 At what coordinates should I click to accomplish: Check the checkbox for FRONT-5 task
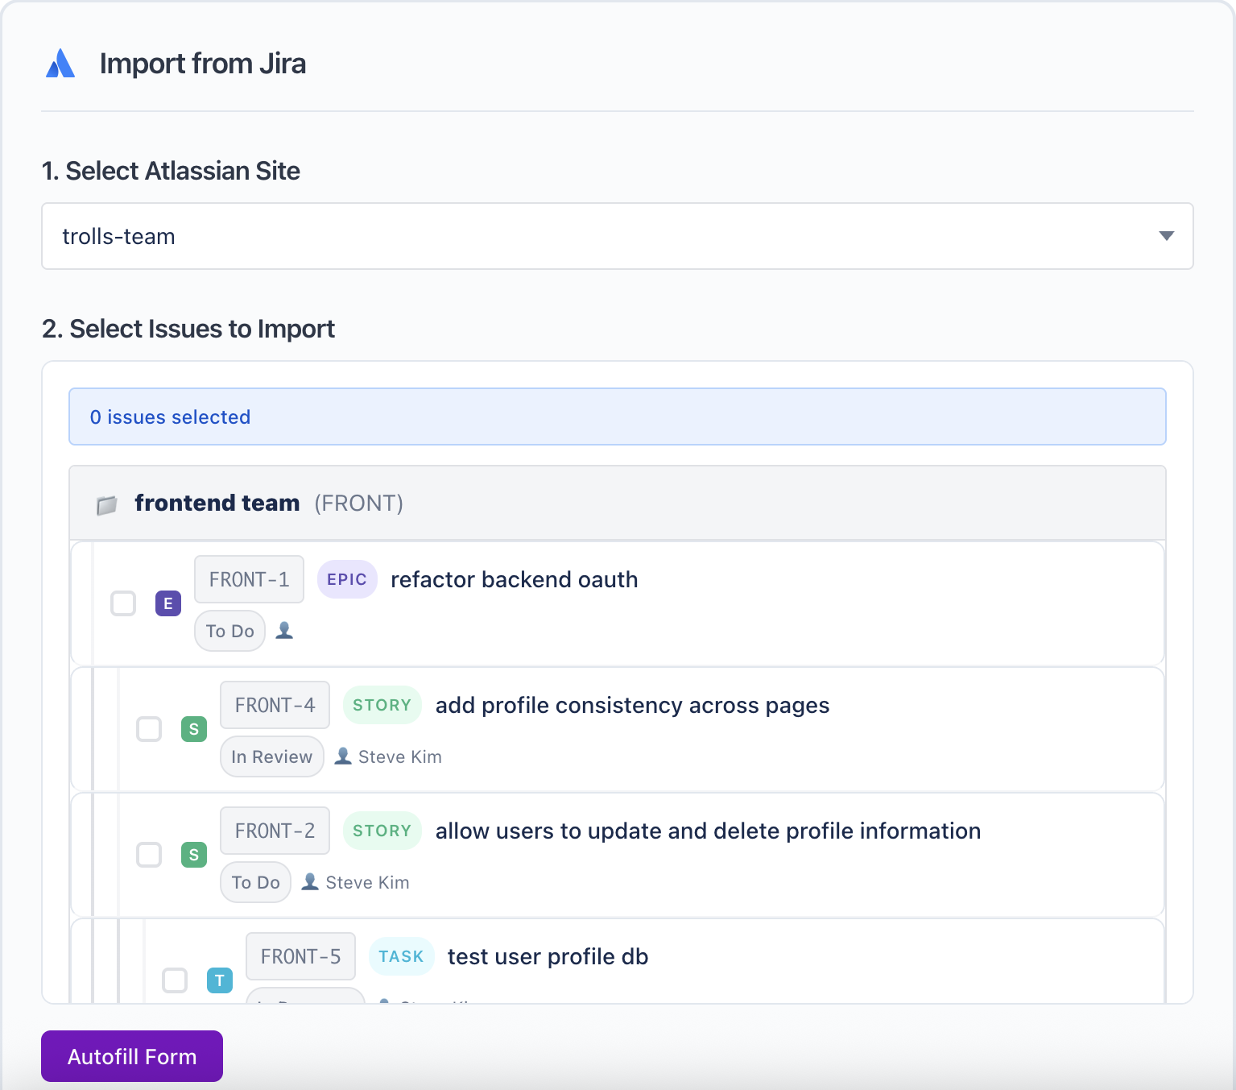tap(175, 980)
